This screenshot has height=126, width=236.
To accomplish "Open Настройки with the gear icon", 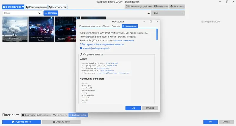I will pos(177,6).
